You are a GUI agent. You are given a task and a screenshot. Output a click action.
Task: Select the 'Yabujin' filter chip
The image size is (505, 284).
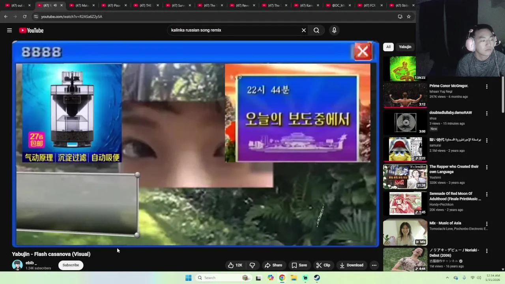[405, 47]
